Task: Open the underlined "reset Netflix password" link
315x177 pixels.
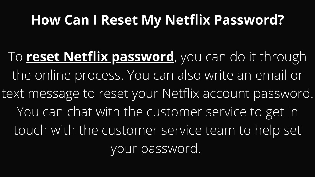Action: point(100,57)
